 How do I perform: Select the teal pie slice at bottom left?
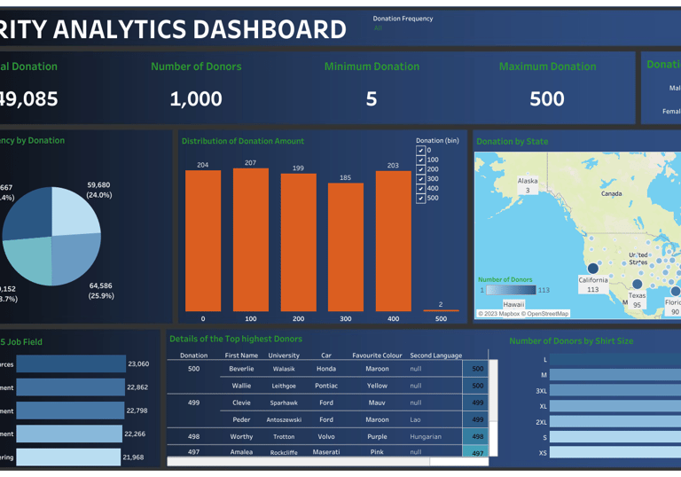pyautogui.click(x=29, y=260)
